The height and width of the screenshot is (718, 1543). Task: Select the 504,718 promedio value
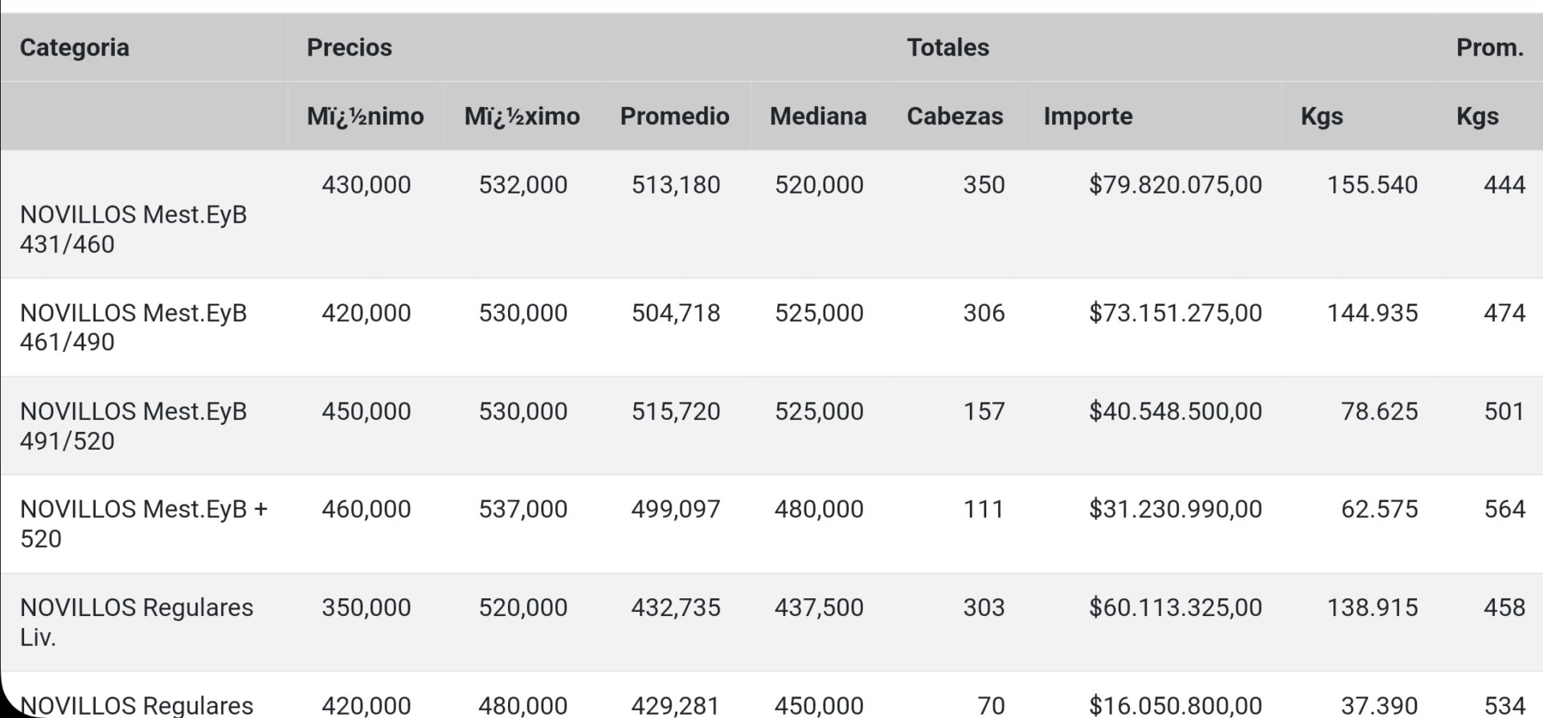[675, 312]
